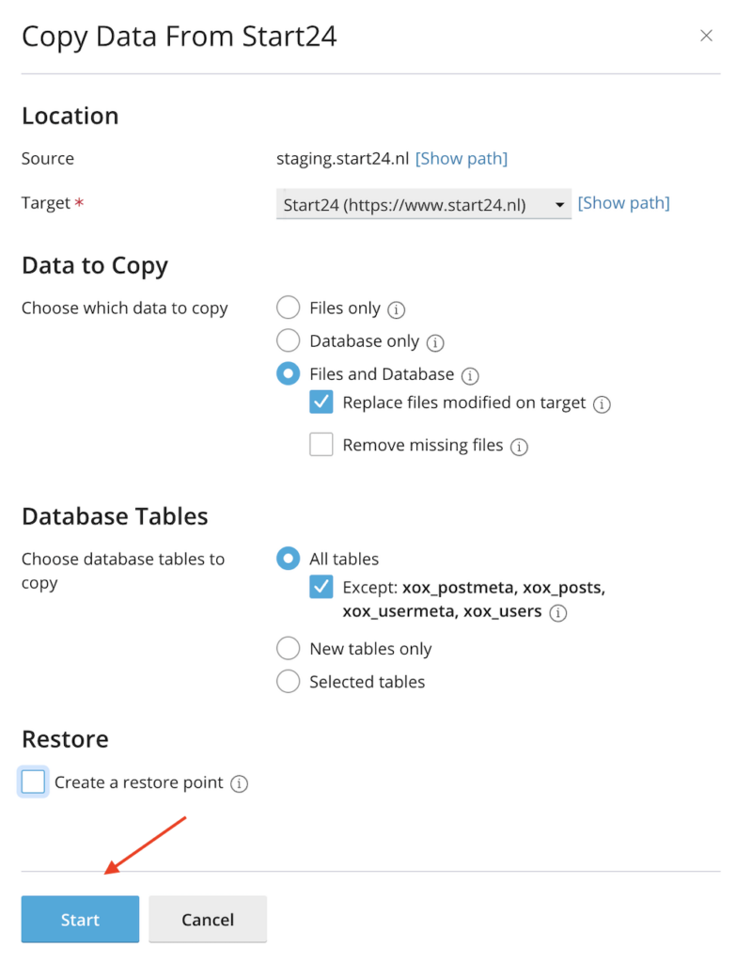Screen dimensions: 736x963
Task: Close the Copy Data dialog with X
Action: [706, 36]
